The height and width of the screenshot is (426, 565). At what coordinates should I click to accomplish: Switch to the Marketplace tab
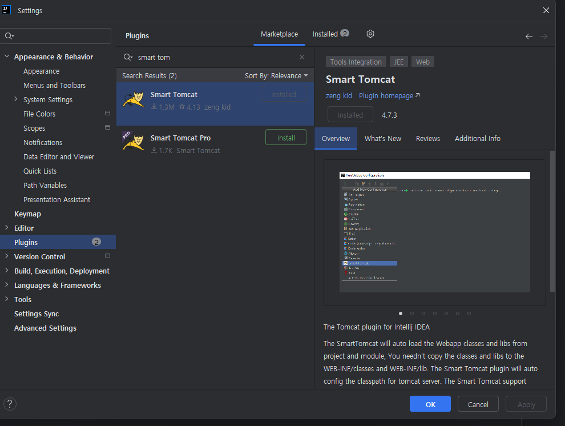click(x=279, y=34)
